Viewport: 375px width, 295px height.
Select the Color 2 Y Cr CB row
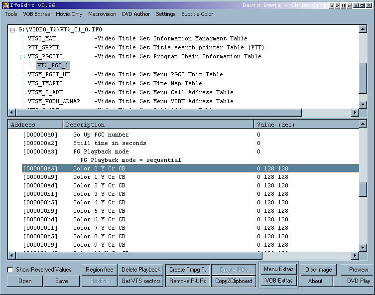tap(190, 185)
